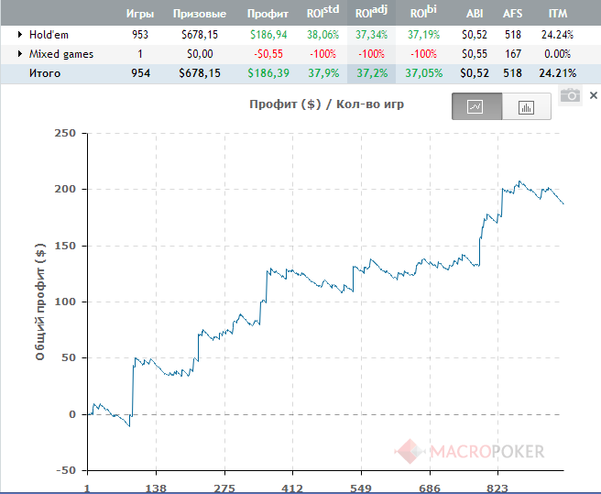Image resolution: width=601 pixels, height=494 pixels.
Task: Select the Hold'em row label
Action: coord(49,35)
